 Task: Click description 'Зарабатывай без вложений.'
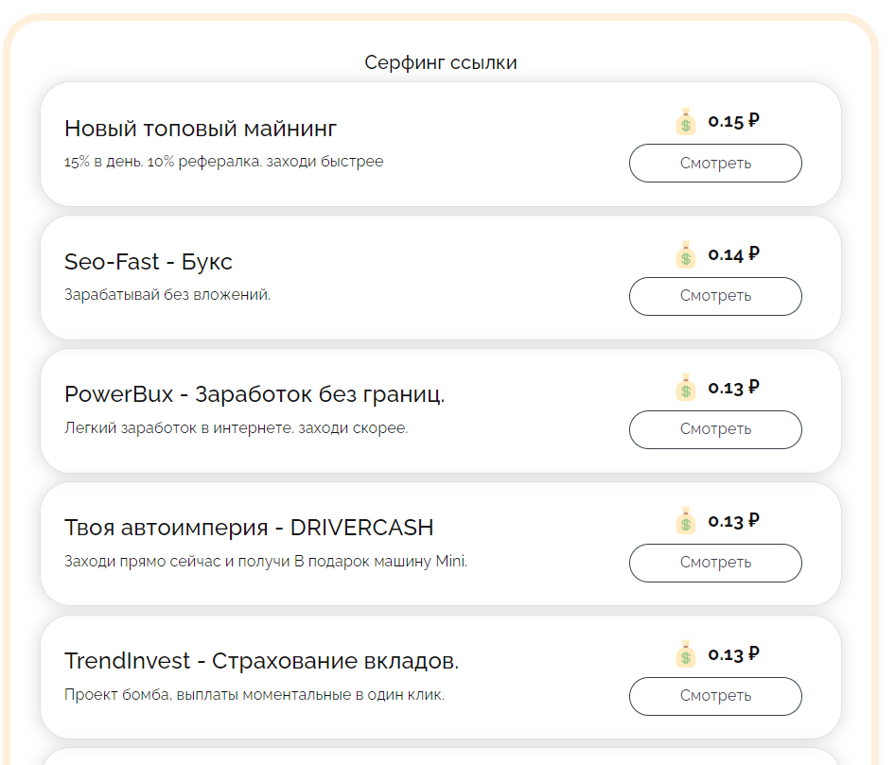167,295
